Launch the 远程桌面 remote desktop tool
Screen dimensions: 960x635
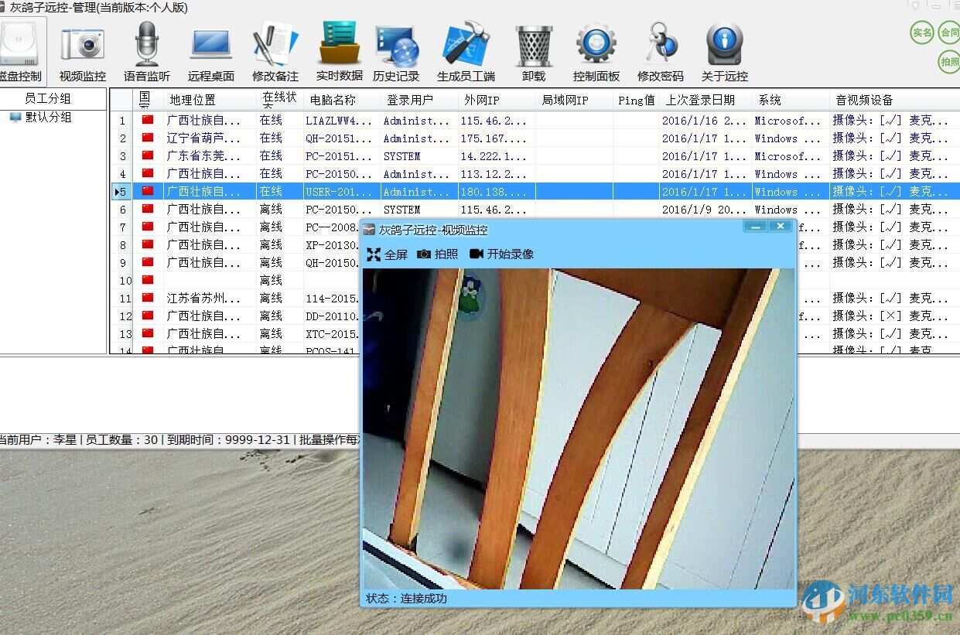(210, 46)
